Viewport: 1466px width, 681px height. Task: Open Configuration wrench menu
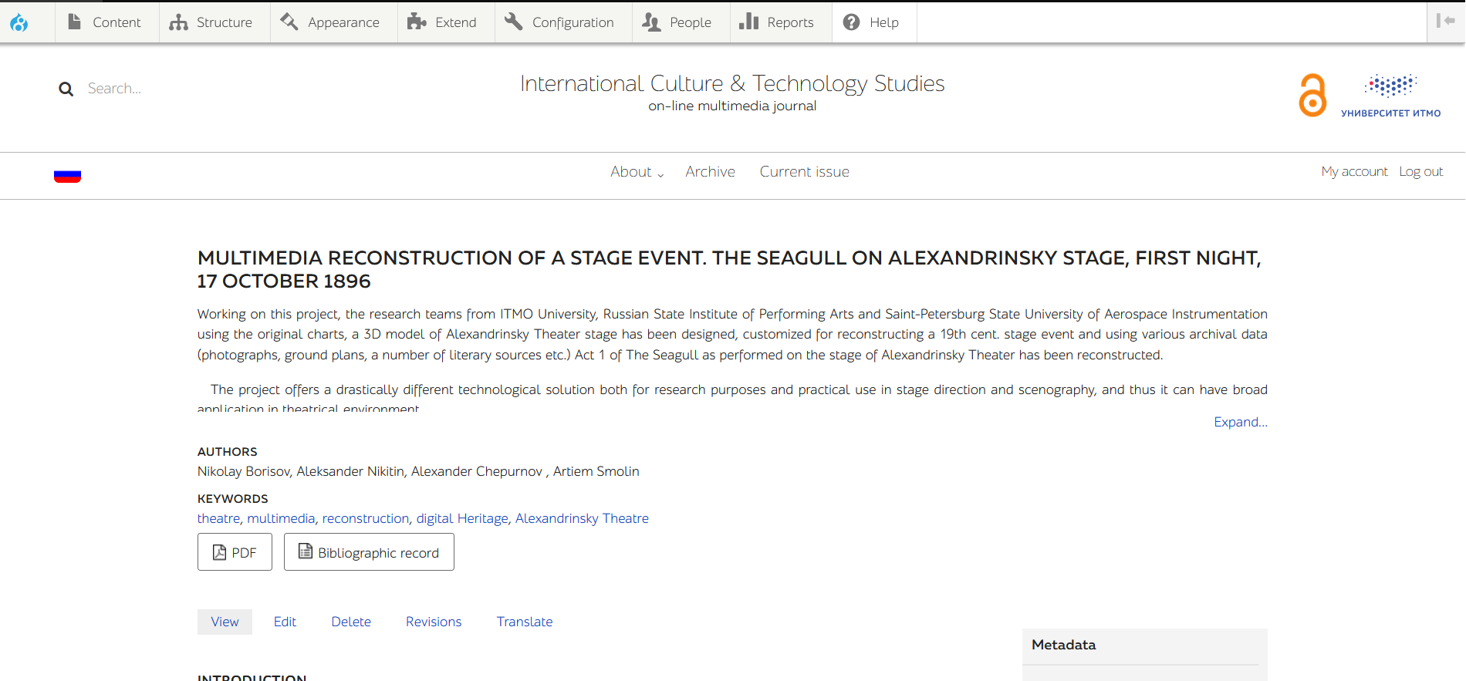pos(514,22)
